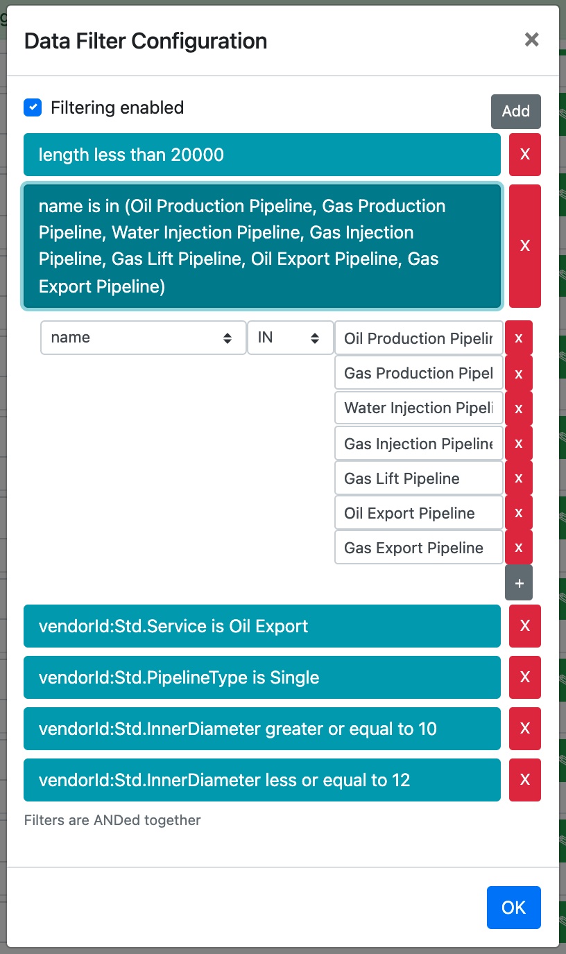Open the name field dropdown
The height and width of the screenshot is (954, 566).
(x=143, y=338)
